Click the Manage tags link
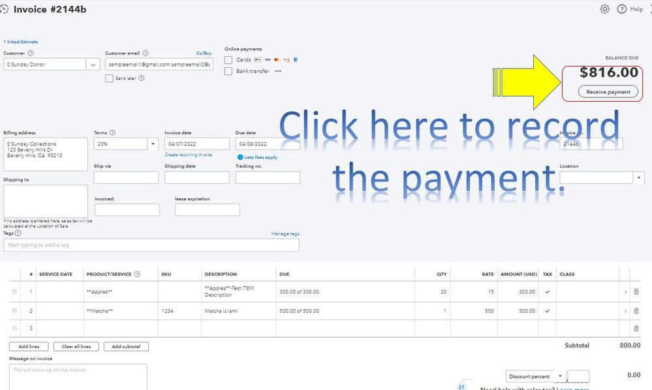This screenshot has height=390, width=652. 285,234
